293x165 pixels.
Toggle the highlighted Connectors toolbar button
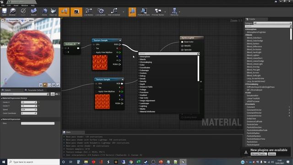(64, 12)
